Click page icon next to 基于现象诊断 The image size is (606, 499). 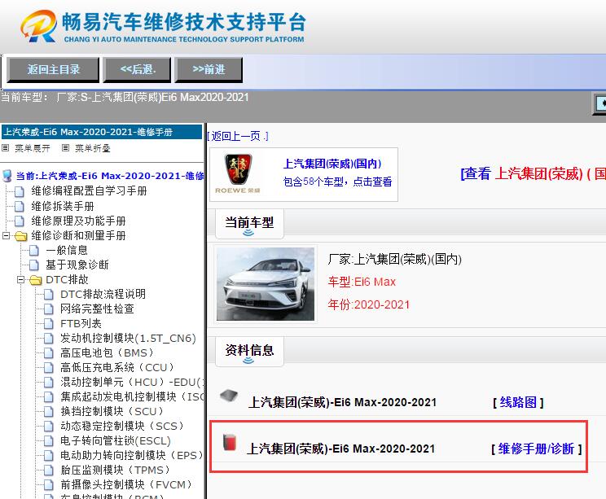click(34, 265)
